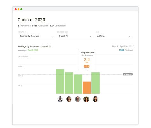Click the 2.2 score in tooltip
Image resolution: width=151 pixels, height=128 pixels.
pos(87,60)
